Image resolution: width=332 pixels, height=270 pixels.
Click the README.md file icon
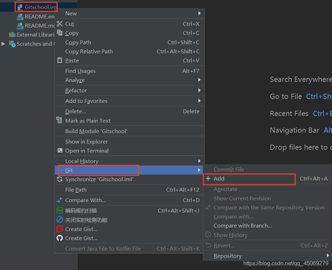click(x=20, y=26)
